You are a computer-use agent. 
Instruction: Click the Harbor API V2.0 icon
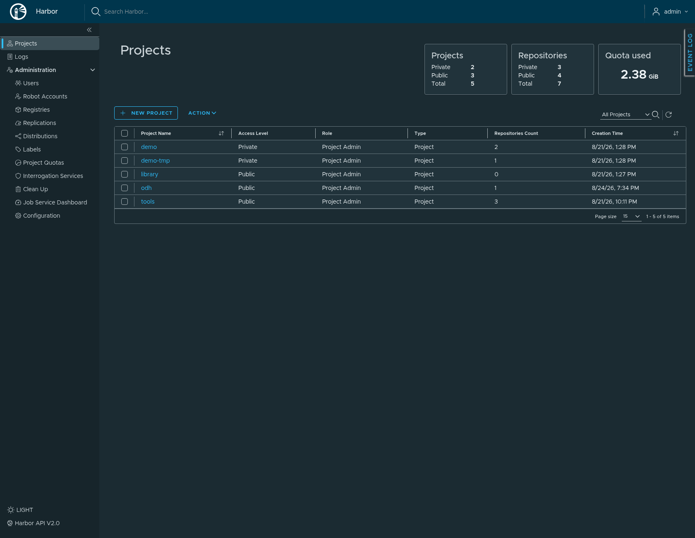pos(10,523)
